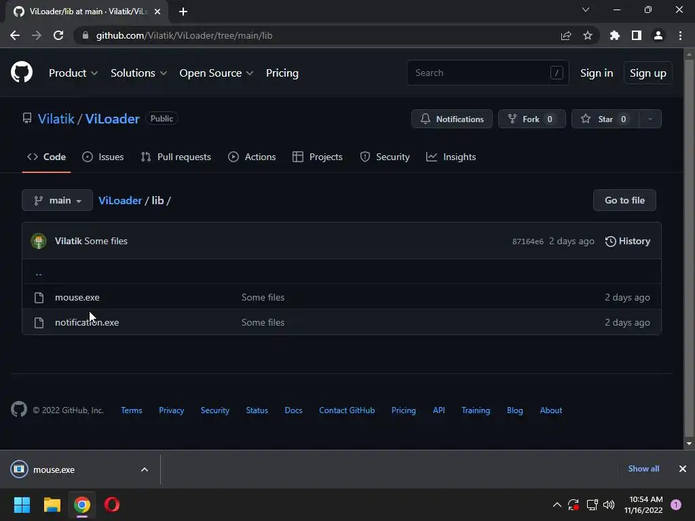This screenshot has height=521, width=695.
Task: View commit History
Action: [x=628, y=241]
